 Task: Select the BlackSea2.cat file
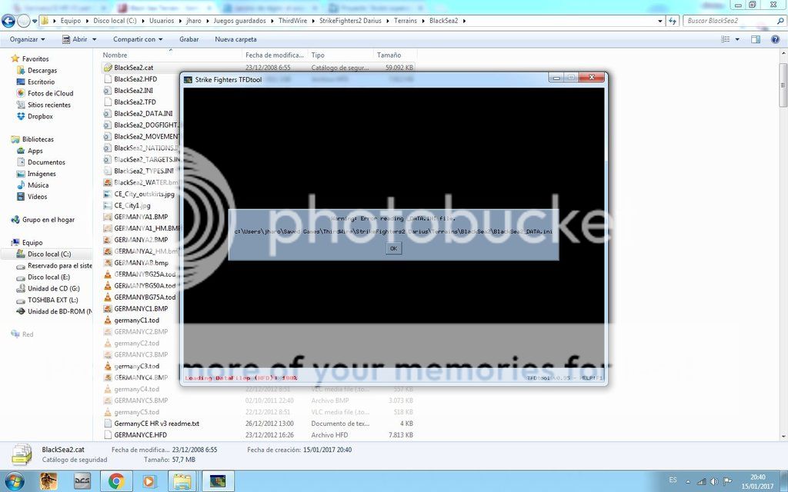(134, 68)
